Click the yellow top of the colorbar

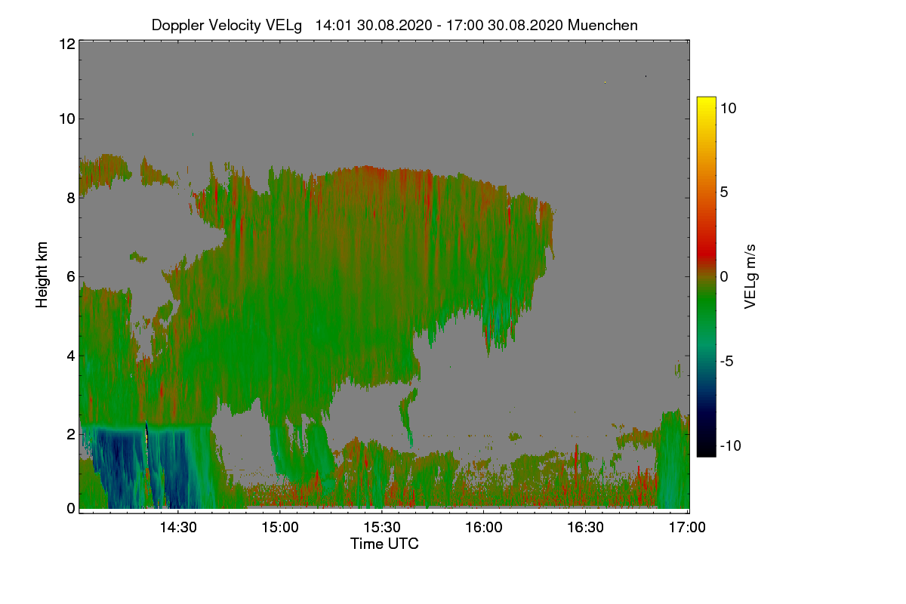pyautogui.click(x=706, y=104)
